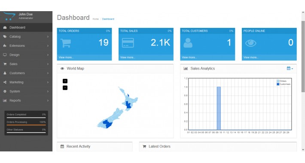Click the Orders Completed progress bar
This screenshot has width=305, height=163.
pyautogui.click(x=26, y=118)
